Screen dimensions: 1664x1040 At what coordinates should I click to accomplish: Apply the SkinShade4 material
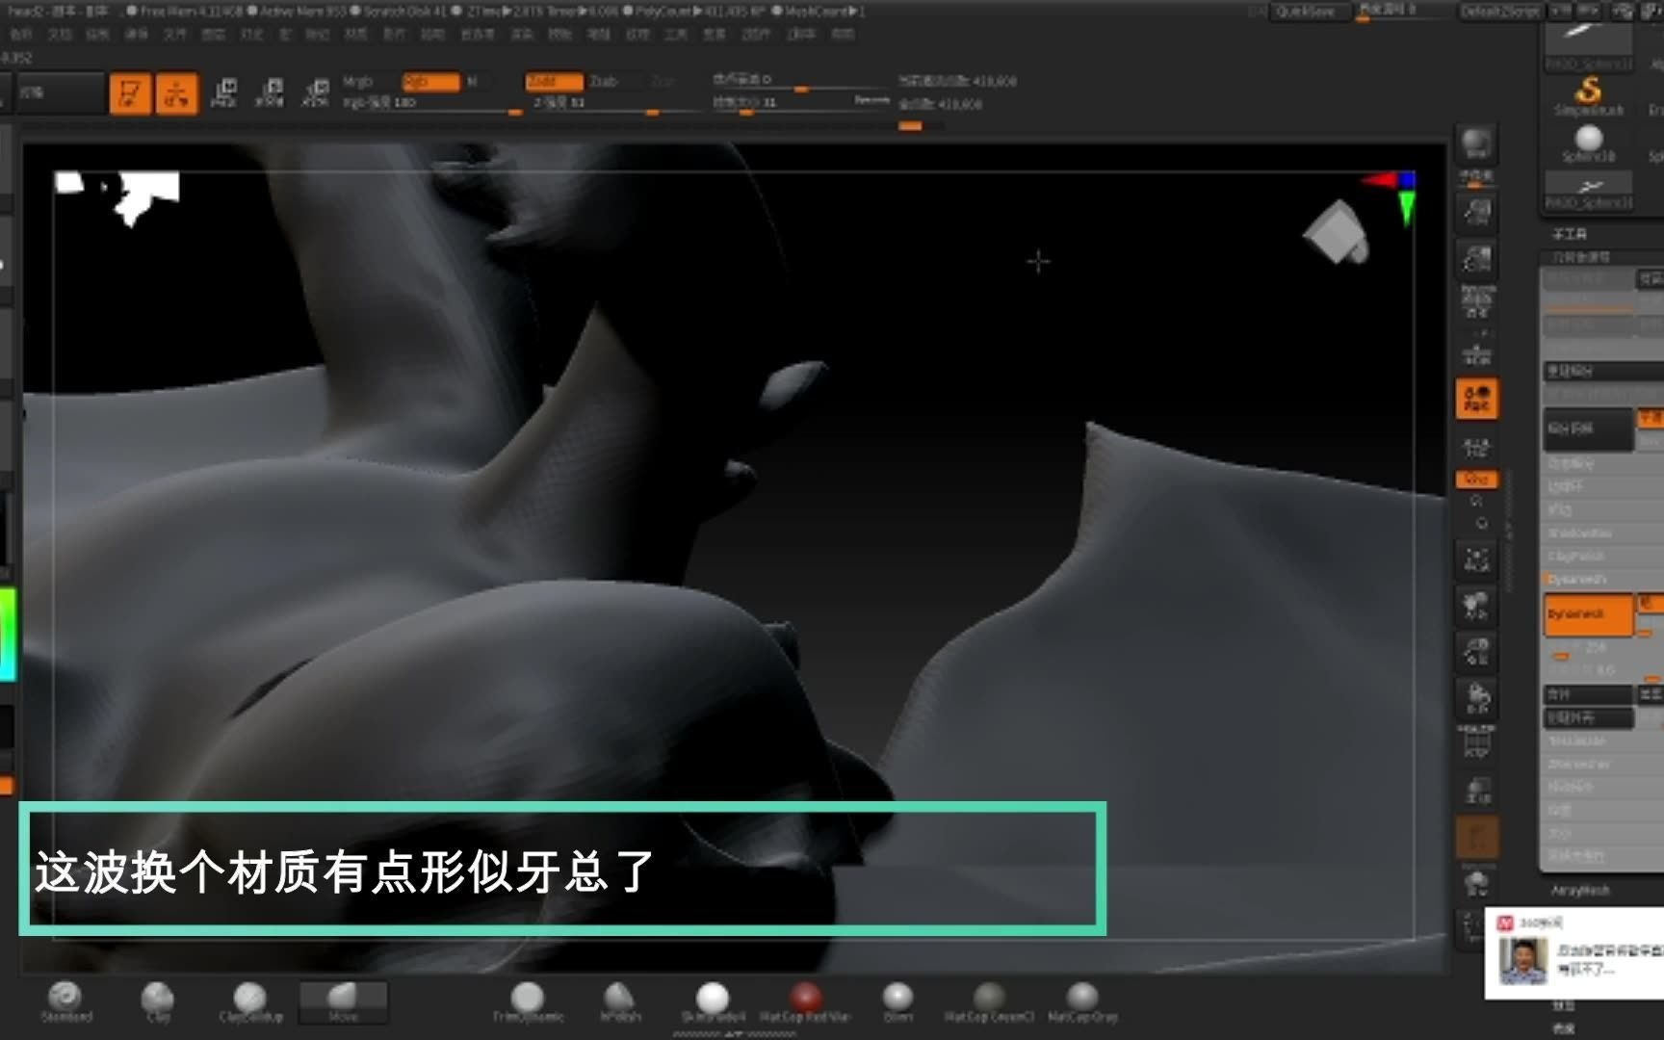coord(713,997)
